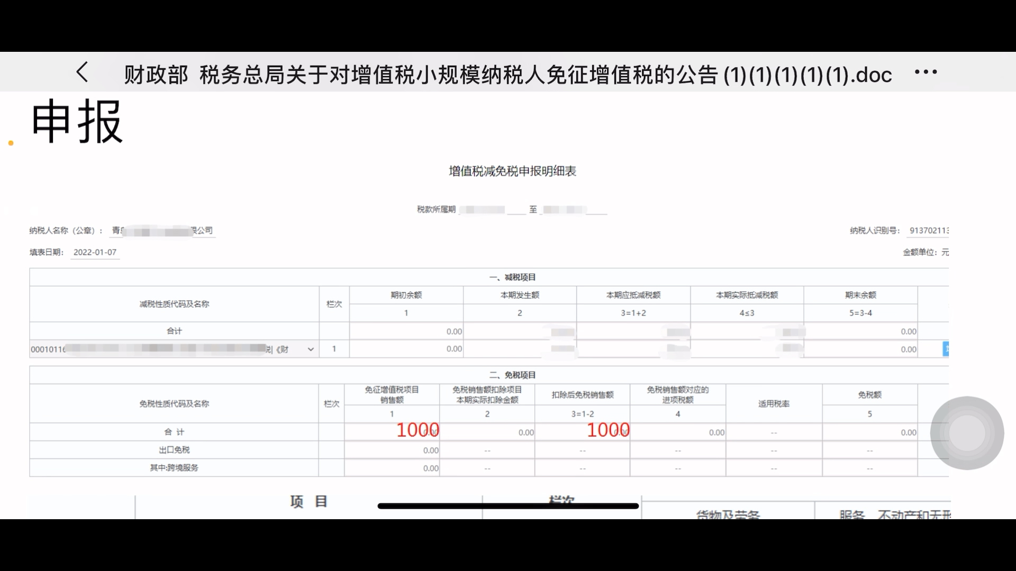Click the 5=3-4 formula cell
This screenshot has width=1016, height=571.
860,313
